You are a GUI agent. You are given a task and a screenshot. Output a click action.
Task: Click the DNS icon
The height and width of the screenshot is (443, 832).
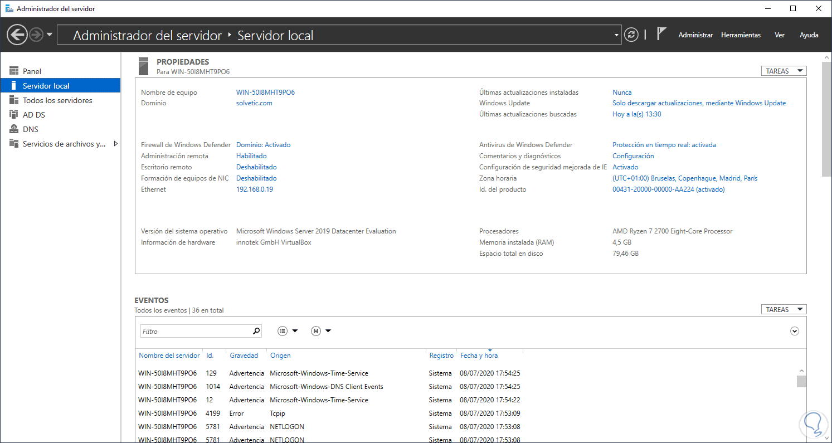coord(14,129)
